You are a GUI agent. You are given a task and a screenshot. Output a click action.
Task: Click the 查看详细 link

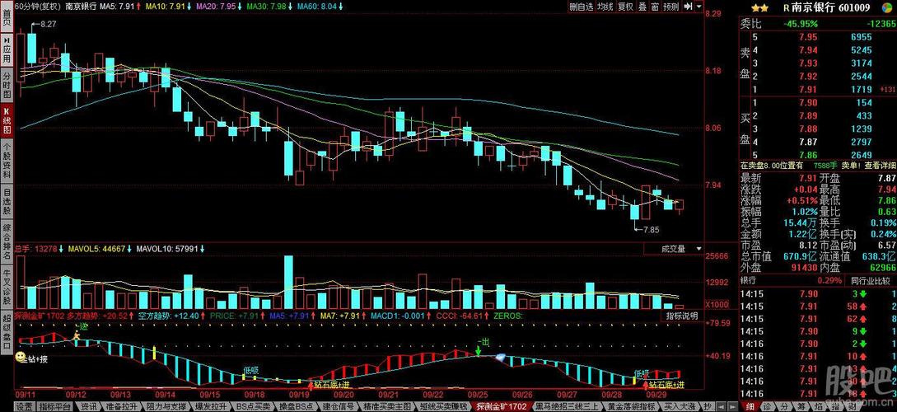pos(881,165)
